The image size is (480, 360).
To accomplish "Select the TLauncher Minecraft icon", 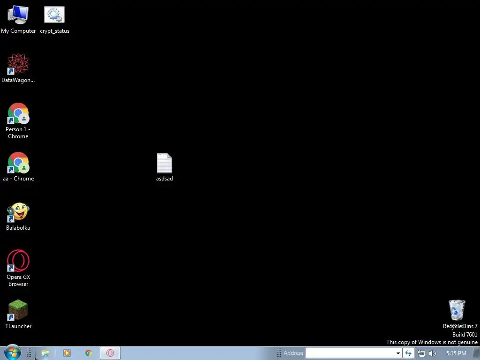I will point(18,314).
